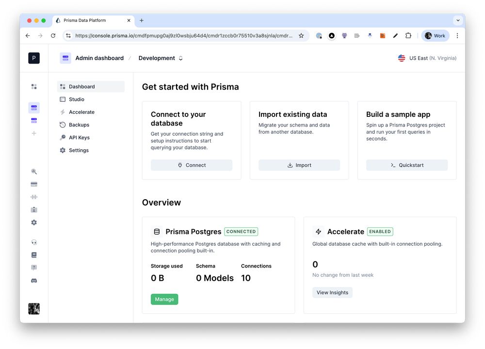Screen dimensions: 485x349
Task: Open Settings in the sidebar
Action: click(x=91, y=150)
